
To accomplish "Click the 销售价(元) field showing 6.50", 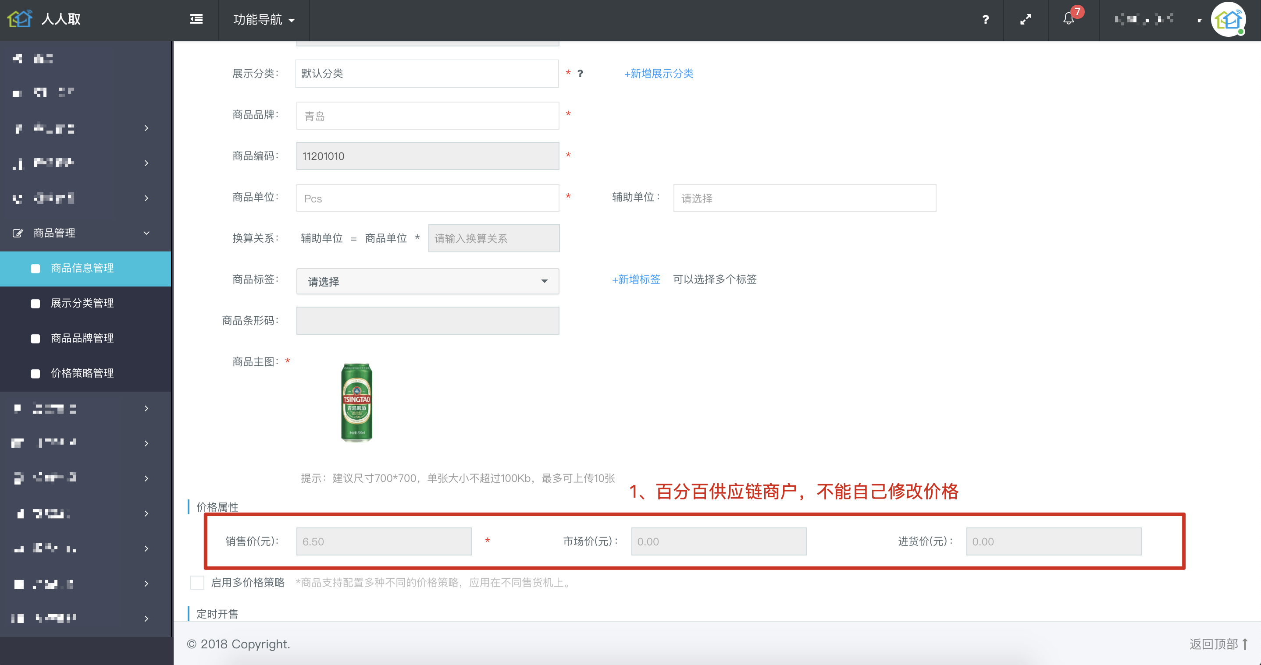I will coord(384,541).
